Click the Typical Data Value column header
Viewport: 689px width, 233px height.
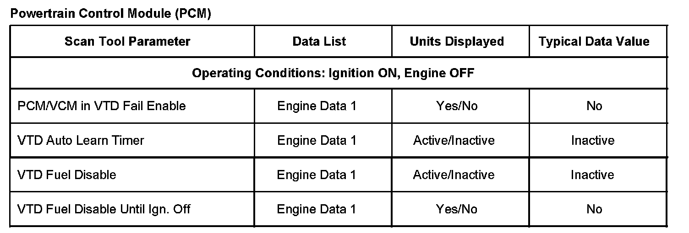click(x=594, y=42)
